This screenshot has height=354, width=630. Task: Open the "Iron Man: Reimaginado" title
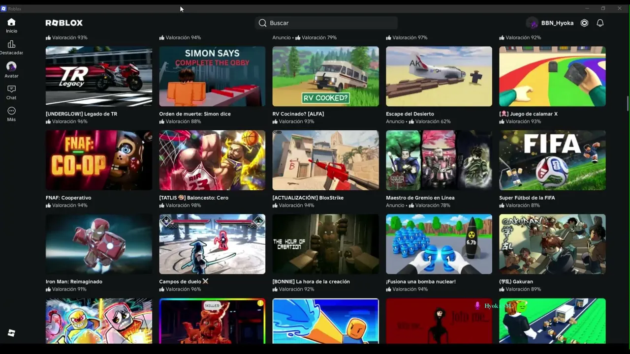(73, 282)
